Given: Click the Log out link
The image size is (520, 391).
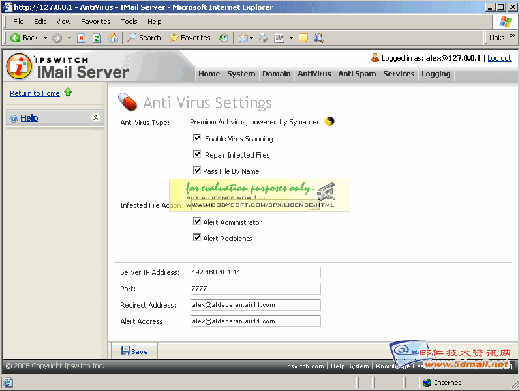Looking at the screenshot, I should point(499,58).
